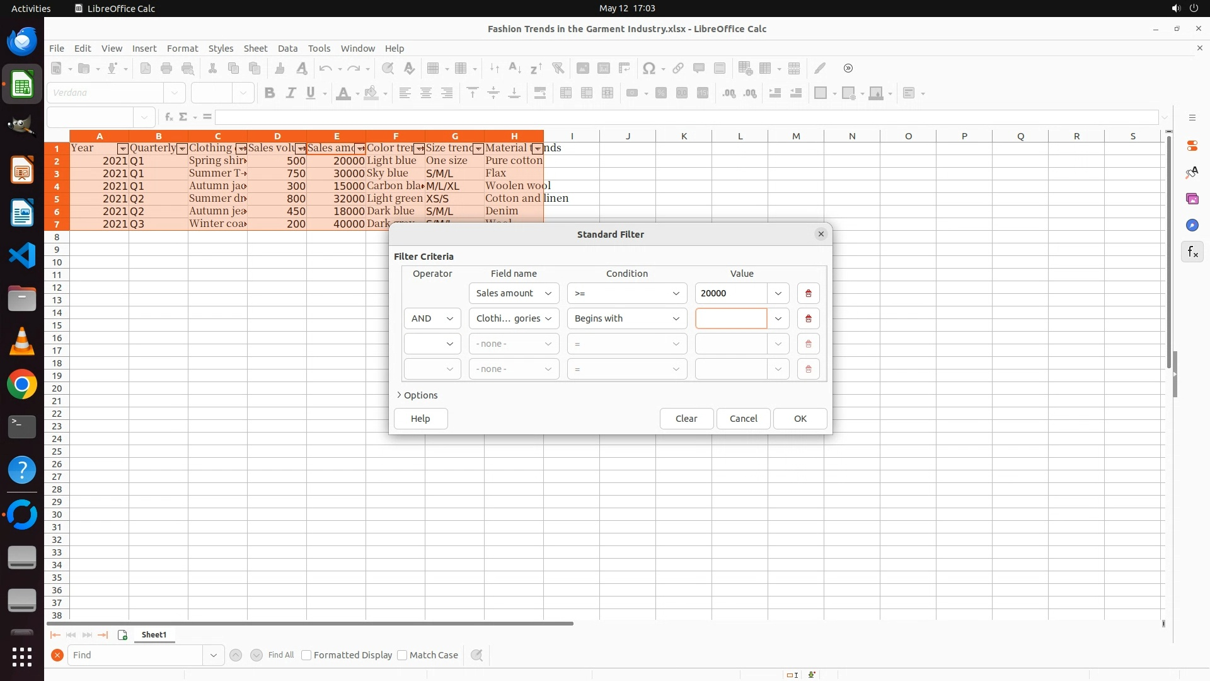Click the Function Wizard icon in formula bar
The height and width of the screenshot is (681, 1210).
point(168,117)
